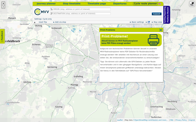Click the Gröbenzell map label
This screenshot has width=196, height=122.
click(57, 28)
